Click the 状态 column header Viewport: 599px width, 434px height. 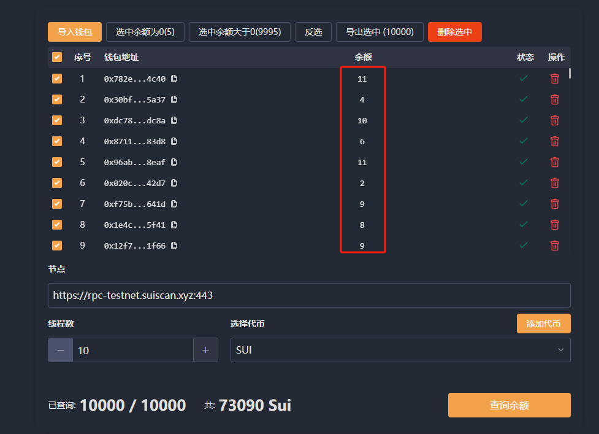(x=525, y=57)
